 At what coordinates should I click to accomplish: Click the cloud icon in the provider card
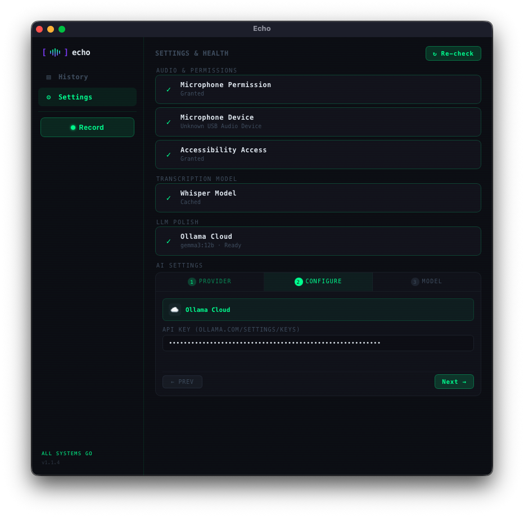pos(175,310)
